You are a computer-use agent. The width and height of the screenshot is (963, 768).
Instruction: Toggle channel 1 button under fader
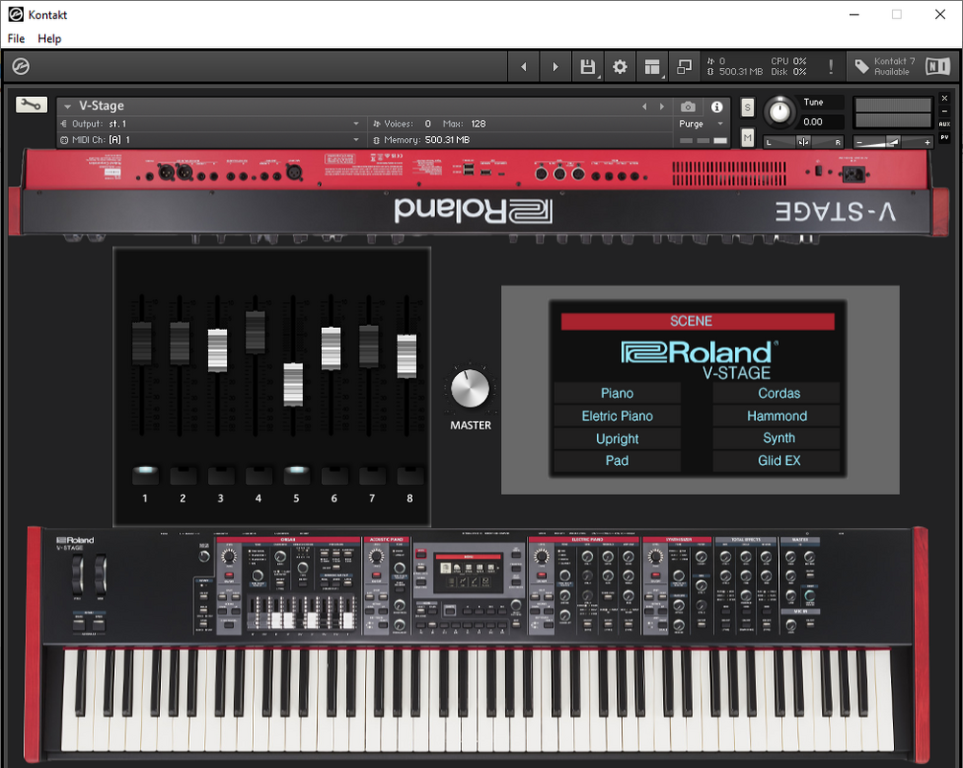tap(145, 475)
